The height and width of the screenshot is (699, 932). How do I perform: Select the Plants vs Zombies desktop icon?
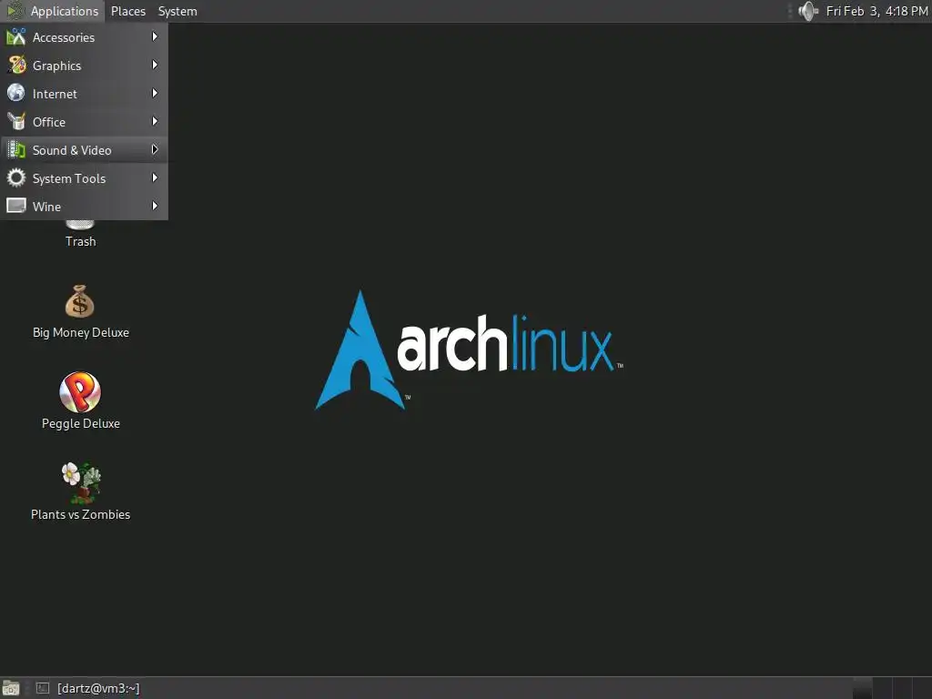pos(81,482)
